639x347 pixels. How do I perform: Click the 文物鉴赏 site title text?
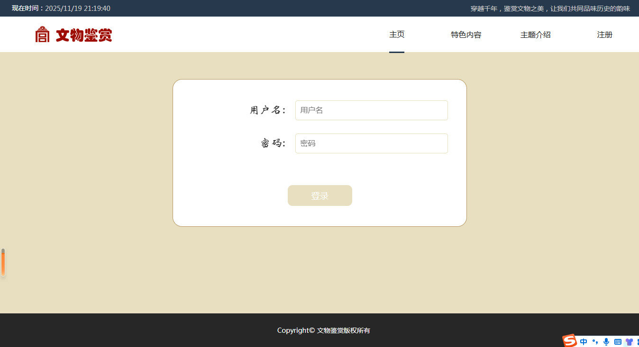(x=84, y=35)
